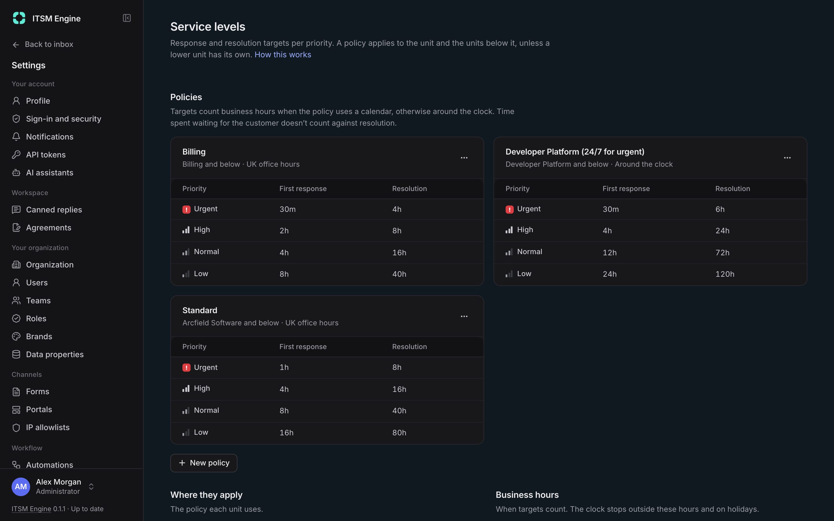Select Developer Platform Normal resolution 72h
The image size is (834, 521).
(x=722, y=253)
